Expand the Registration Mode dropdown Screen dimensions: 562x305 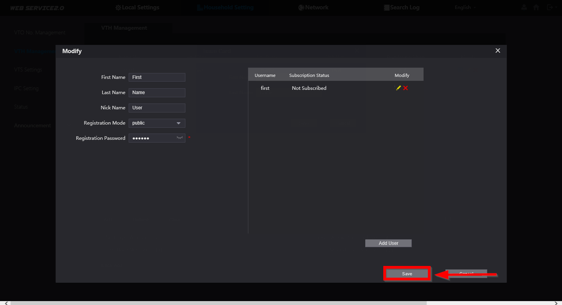point(157,123)
